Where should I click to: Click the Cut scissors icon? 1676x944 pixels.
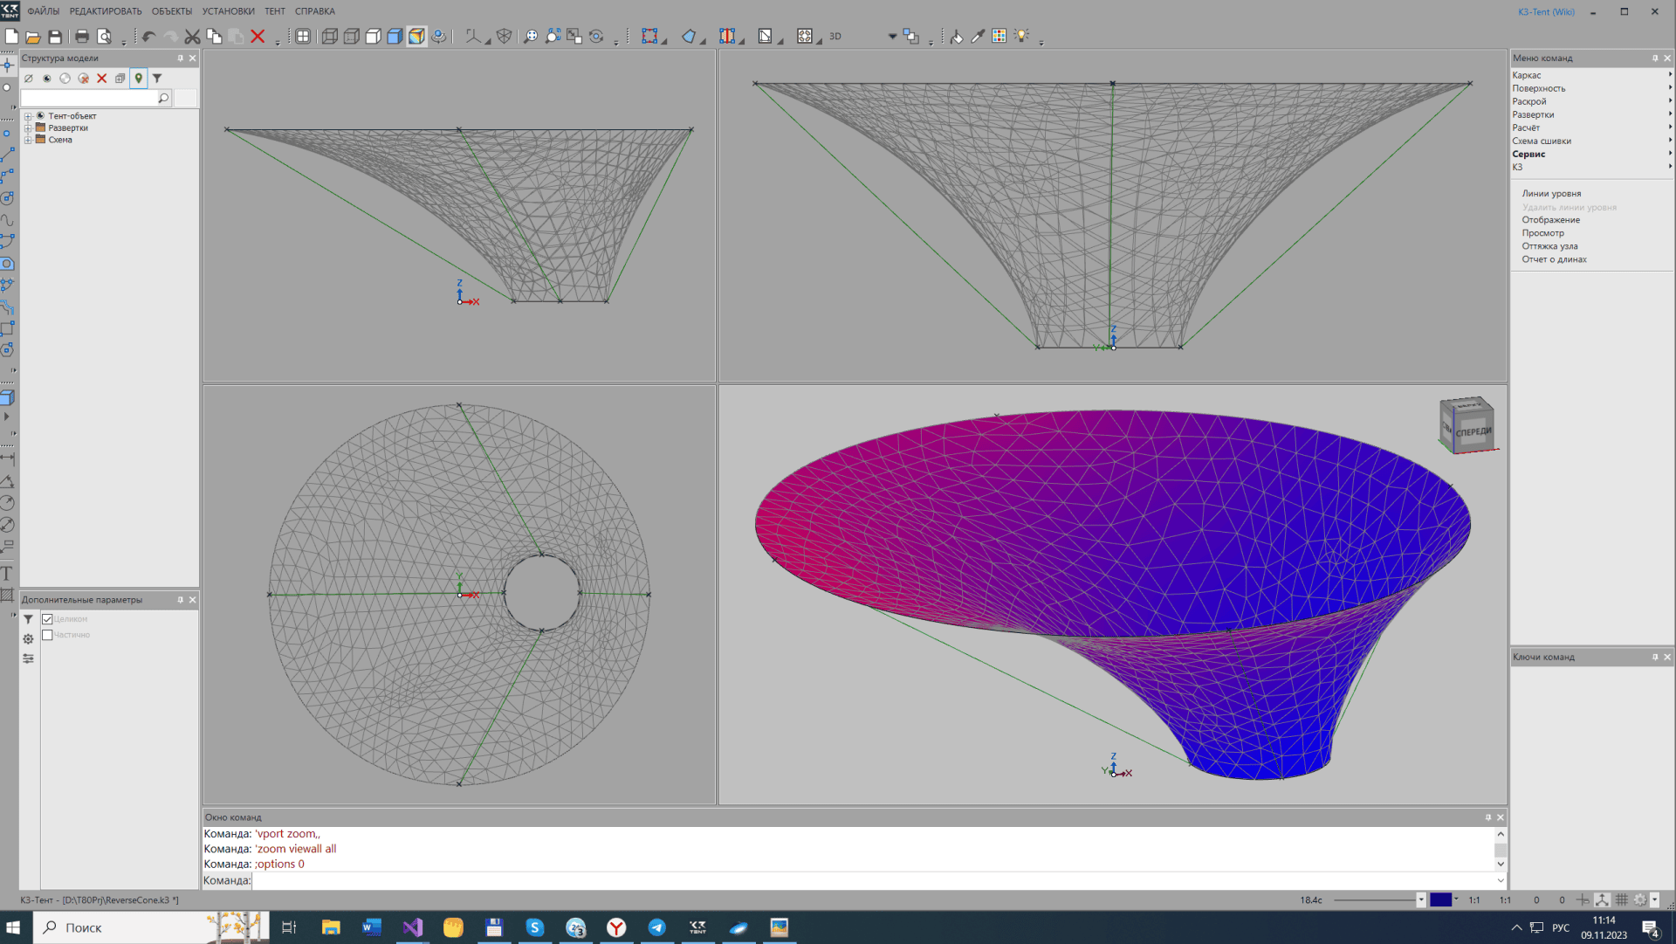click(x=192, y=37)
